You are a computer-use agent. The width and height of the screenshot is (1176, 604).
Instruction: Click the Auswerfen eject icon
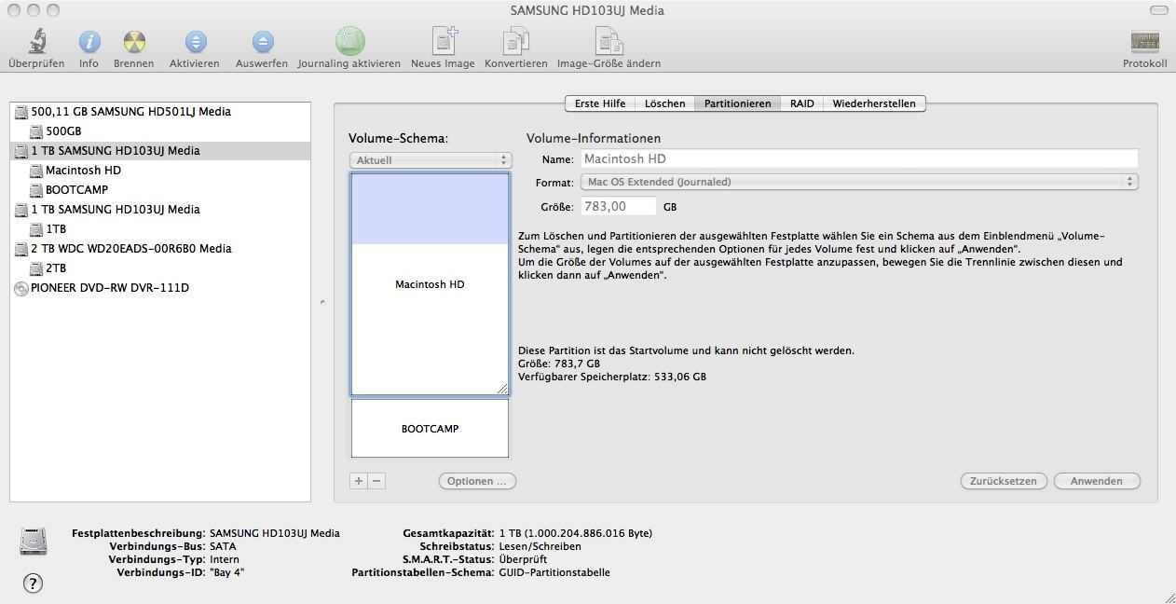[x=262, y=41]
